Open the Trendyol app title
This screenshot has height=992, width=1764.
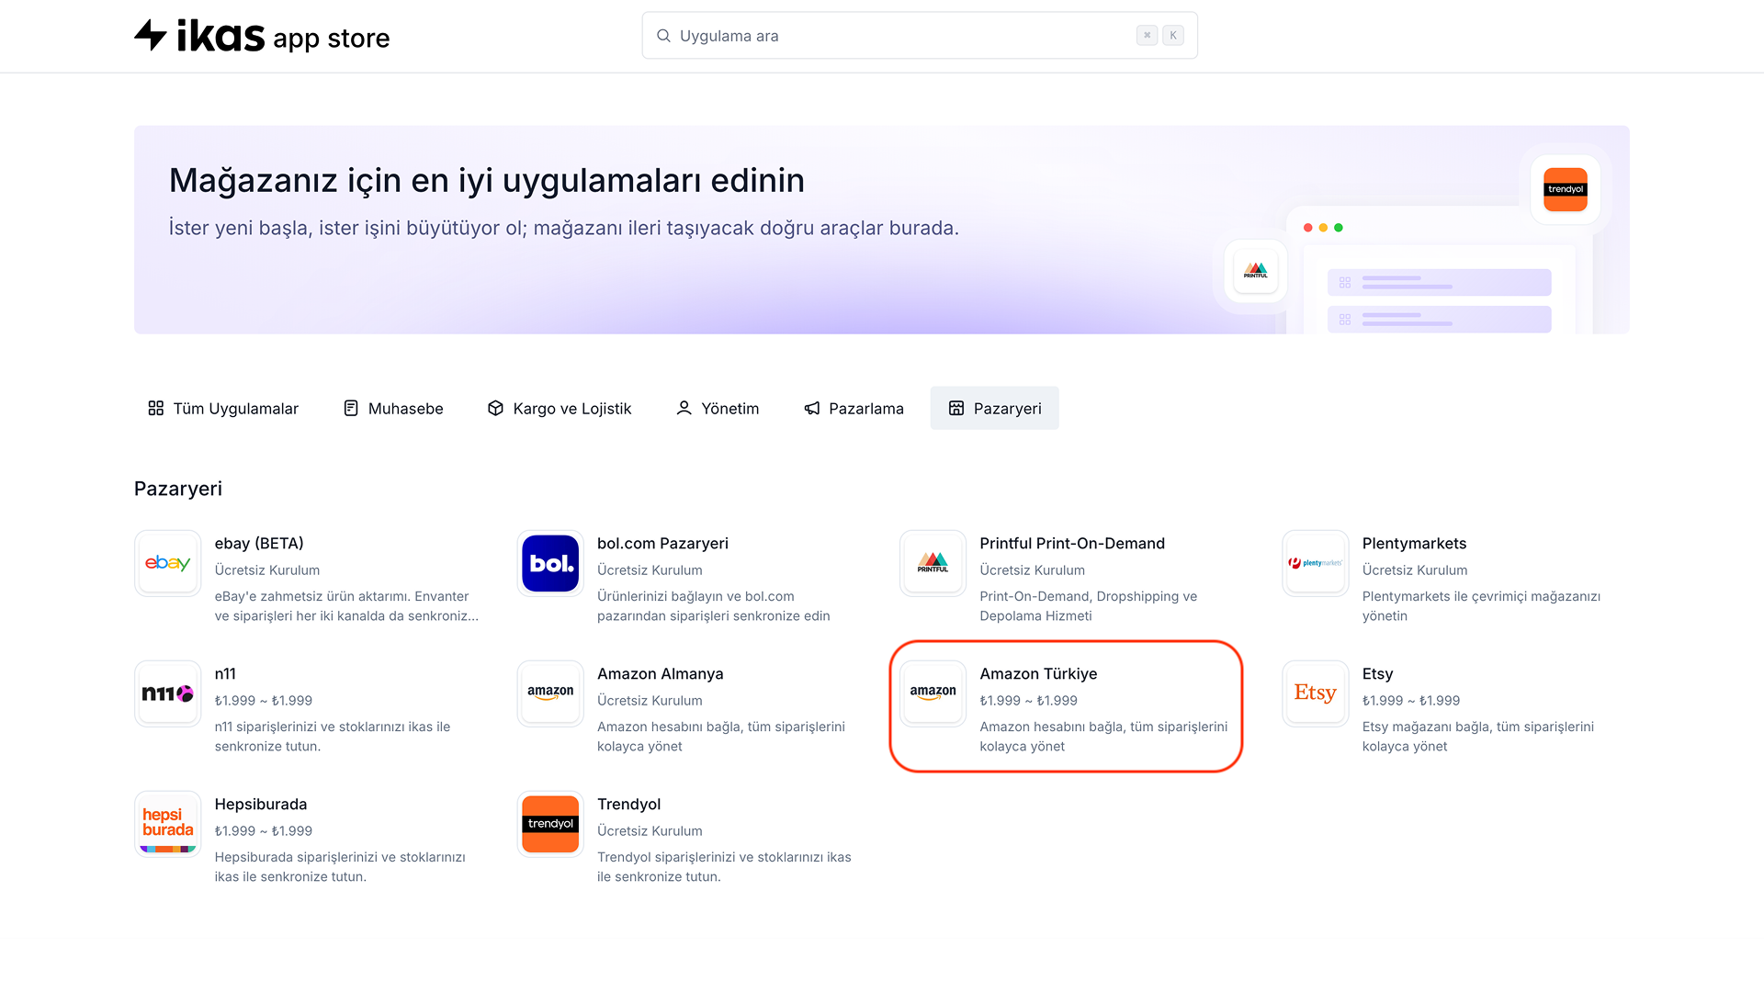tap(628, 805)
